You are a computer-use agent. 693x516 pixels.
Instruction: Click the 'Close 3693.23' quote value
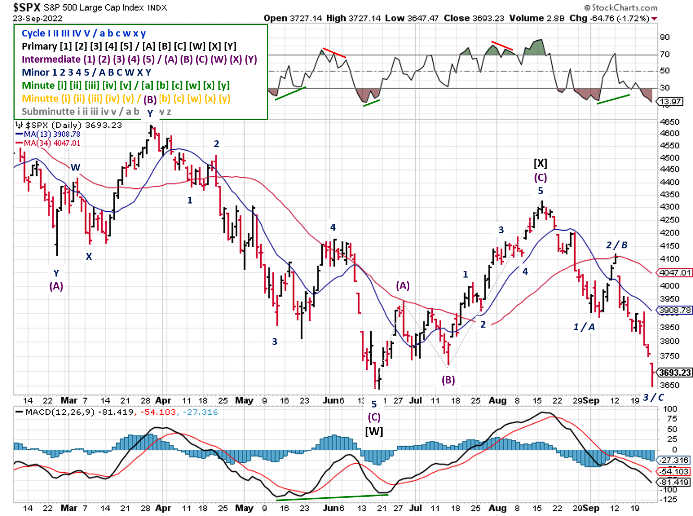click(x=474, y=18)
